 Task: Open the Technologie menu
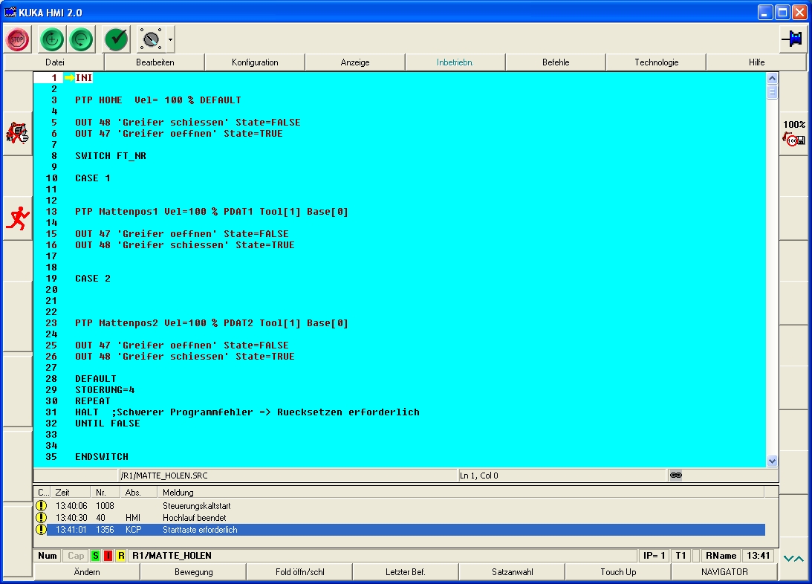coord(656,62)
